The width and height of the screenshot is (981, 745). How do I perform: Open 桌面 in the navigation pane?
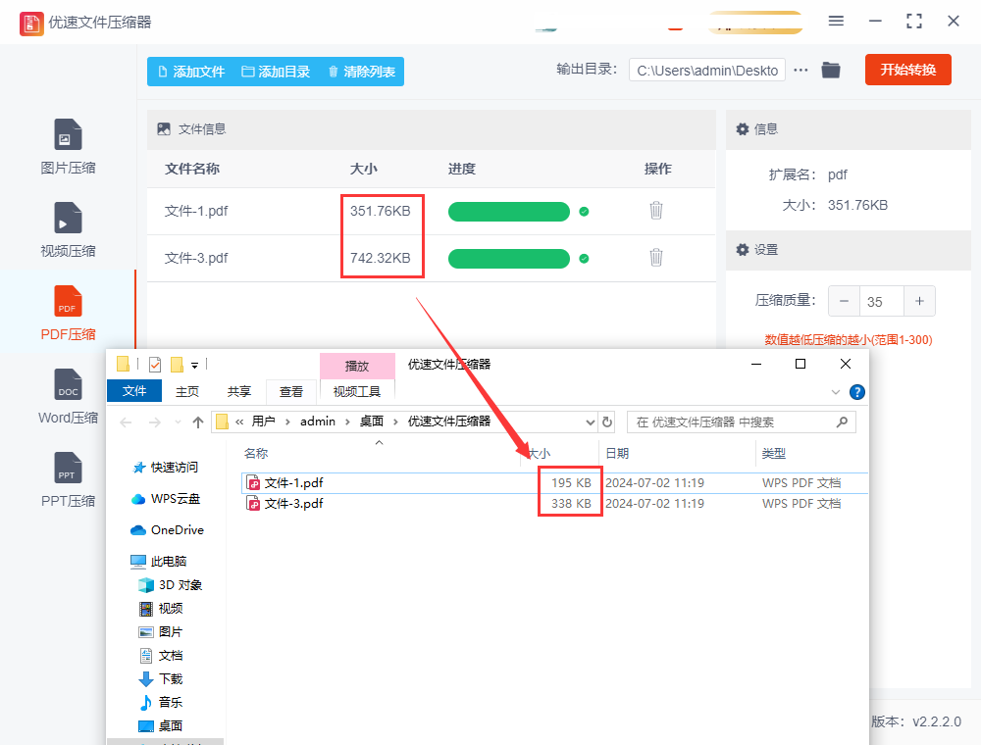162,725
